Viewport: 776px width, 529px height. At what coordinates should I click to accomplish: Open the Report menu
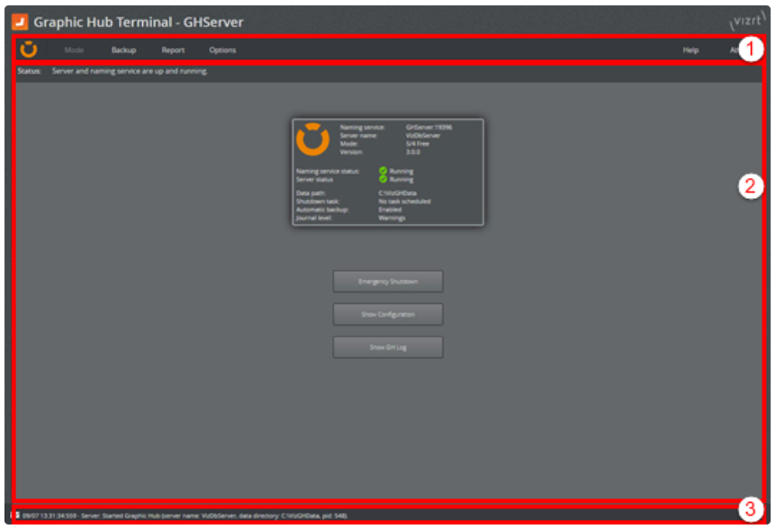[173, 50]
